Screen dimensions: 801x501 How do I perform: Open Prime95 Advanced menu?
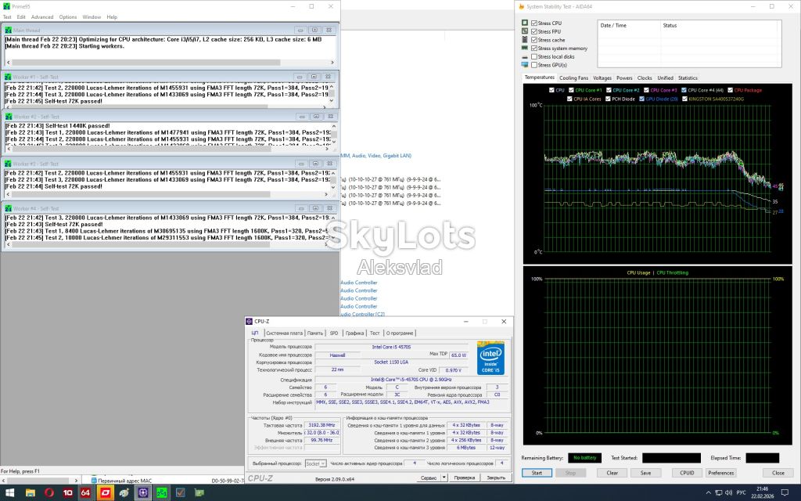pyautogui.click(x=42, y=17)
